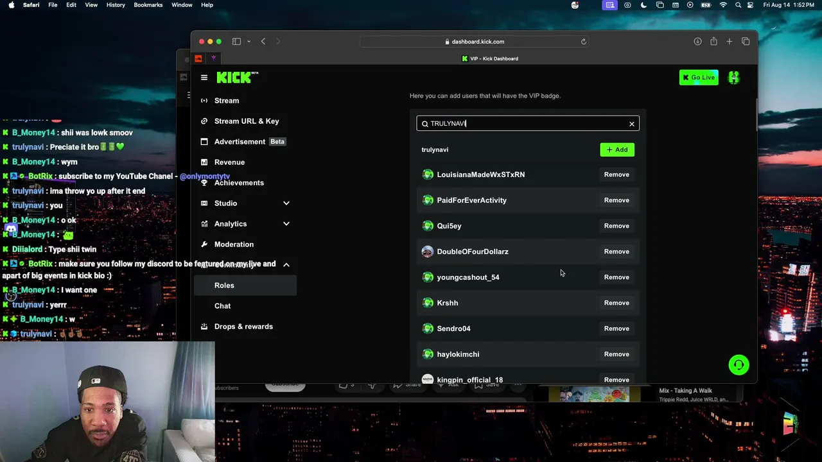Screen dimensions: 822x462
Task: Open macOS Control Center
Action: tap(751, 5)
